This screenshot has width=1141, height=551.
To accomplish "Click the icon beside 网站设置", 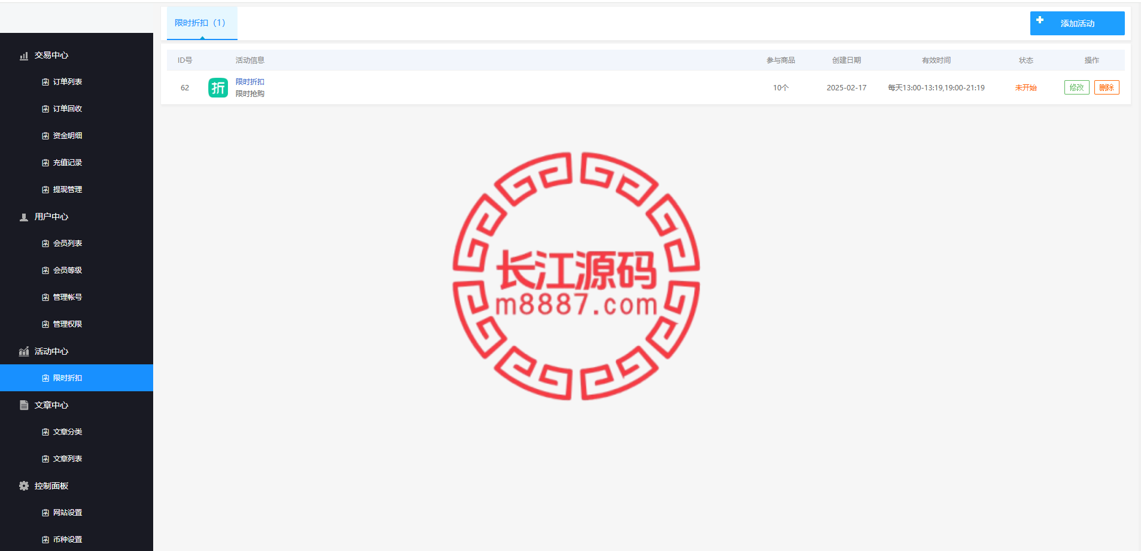I will (x=45, y=513).
